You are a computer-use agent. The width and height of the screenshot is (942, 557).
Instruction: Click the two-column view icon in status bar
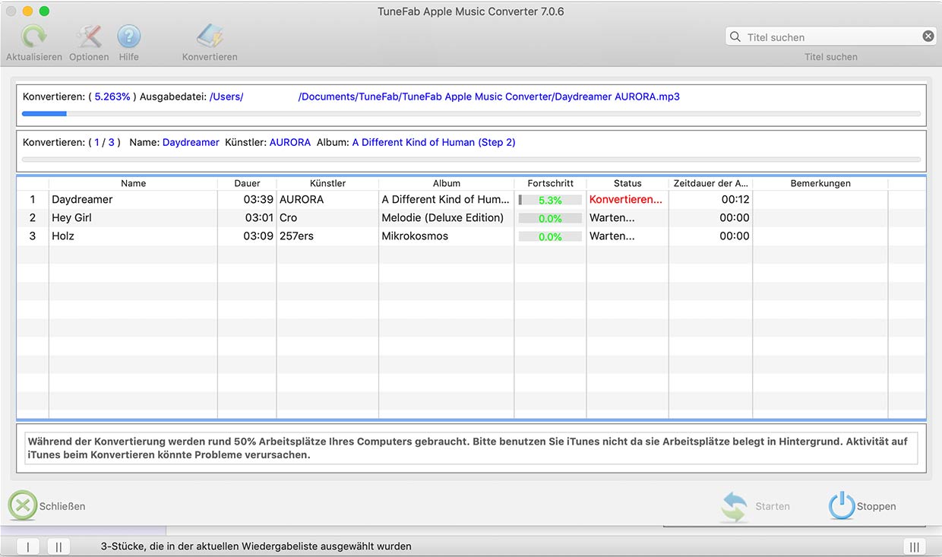(58, 546)
